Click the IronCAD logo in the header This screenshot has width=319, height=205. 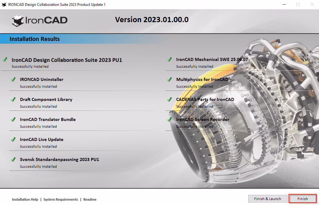click(x=40, y=21)
